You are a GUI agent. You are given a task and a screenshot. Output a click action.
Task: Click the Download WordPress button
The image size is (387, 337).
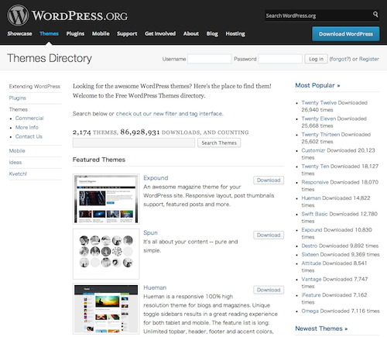tap(346, 34)
